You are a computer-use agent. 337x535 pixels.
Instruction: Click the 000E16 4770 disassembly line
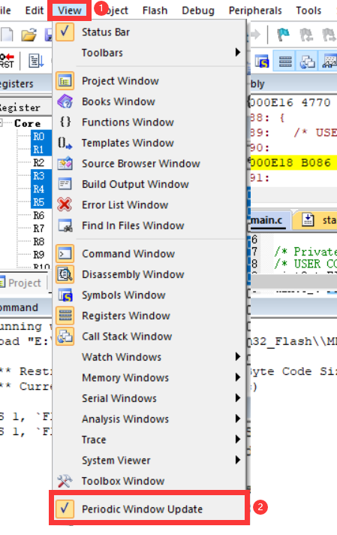coord(293,103)
